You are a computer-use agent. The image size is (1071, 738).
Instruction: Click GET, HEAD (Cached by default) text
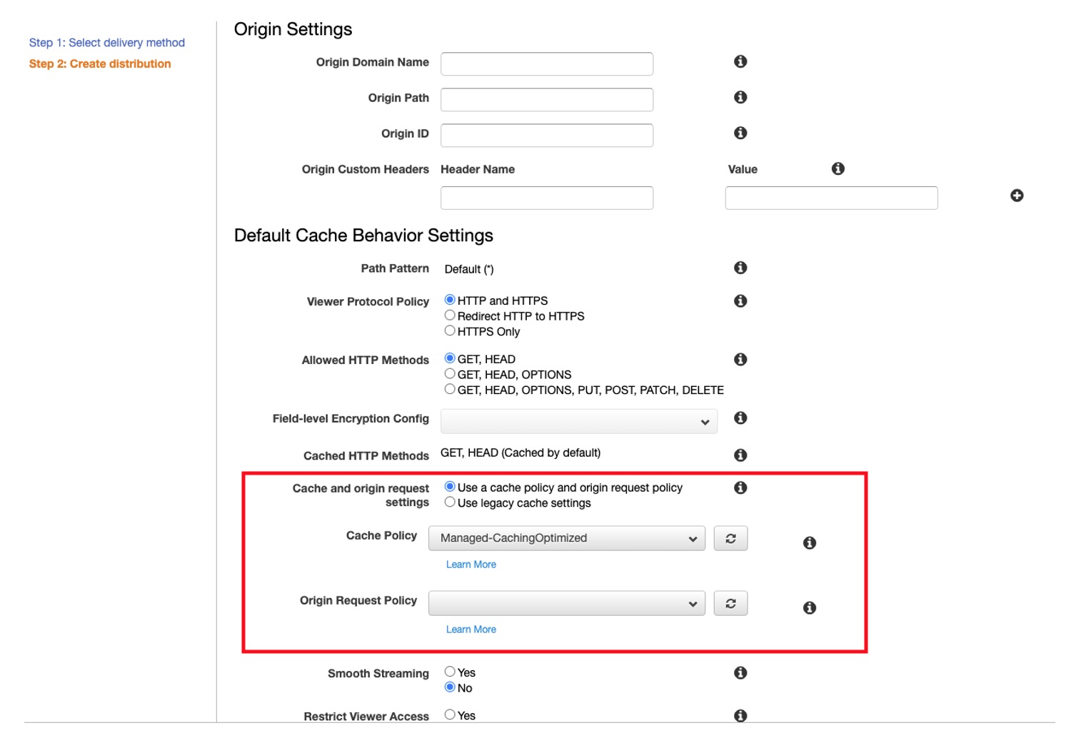(521, 453)
